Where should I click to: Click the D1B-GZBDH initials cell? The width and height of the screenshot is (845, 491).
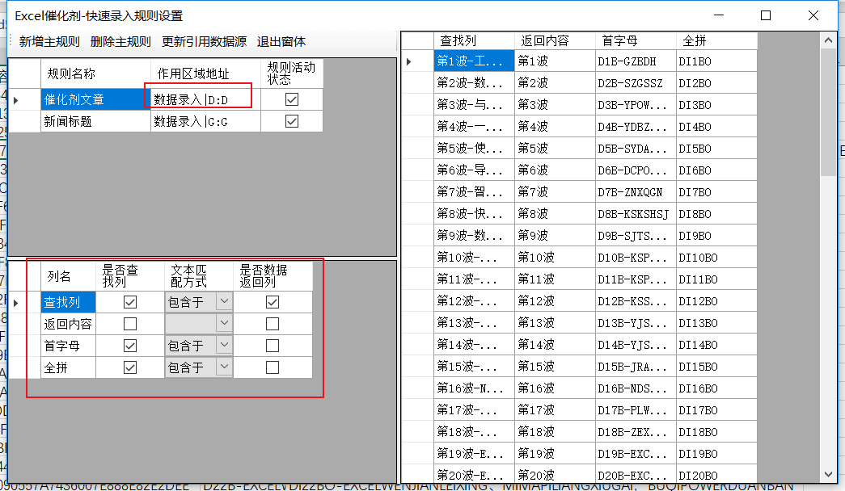(x=636, y=61)
